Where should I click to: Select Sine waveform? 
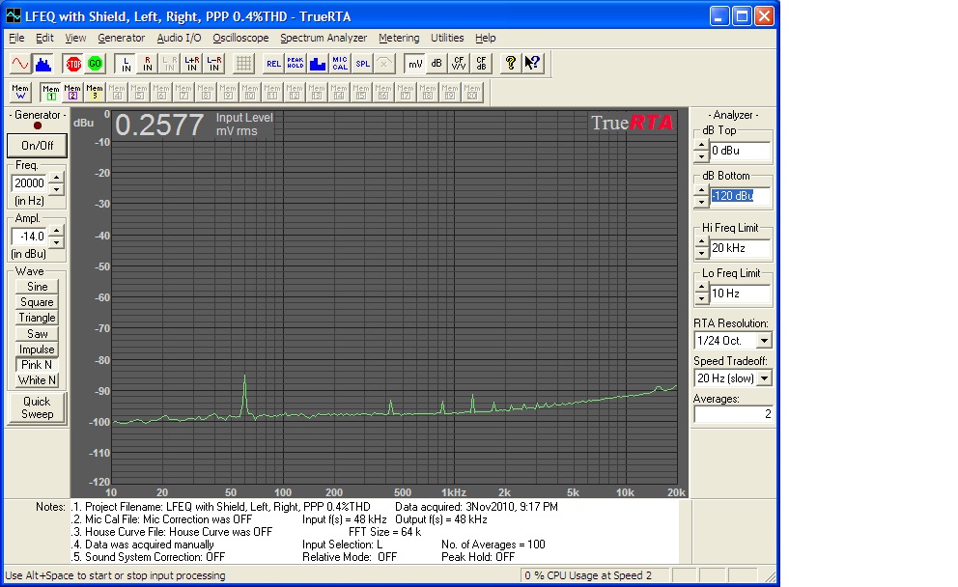(x=37, y=287)
